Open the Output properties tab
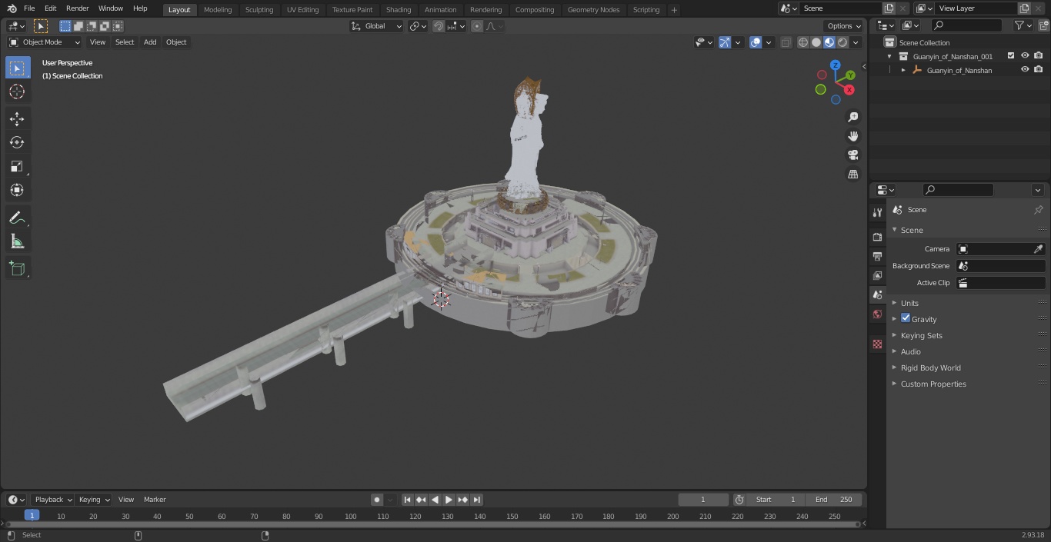Image resolution: width=1051 pixels, height=542 pixels. click(877, 256)
